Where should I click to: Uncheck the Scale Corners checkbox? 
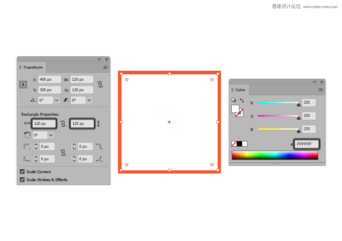point(23,172)
